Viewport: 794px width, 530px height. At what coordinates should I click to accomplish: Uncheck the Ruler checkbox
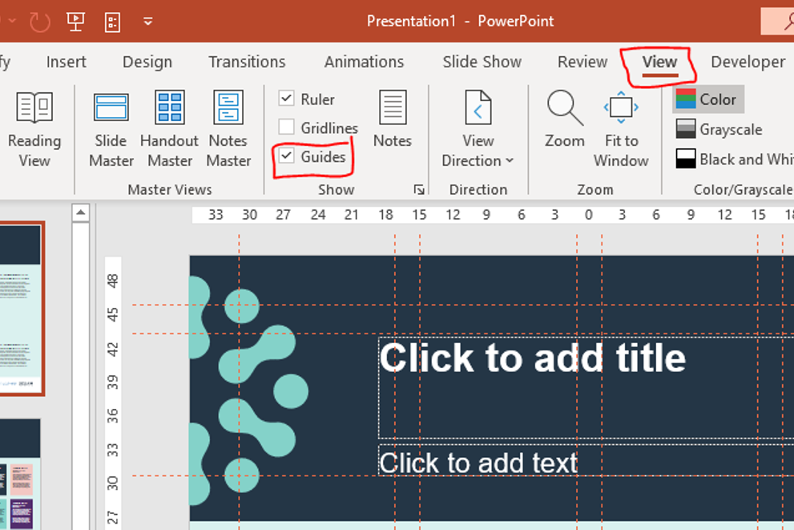286,99
